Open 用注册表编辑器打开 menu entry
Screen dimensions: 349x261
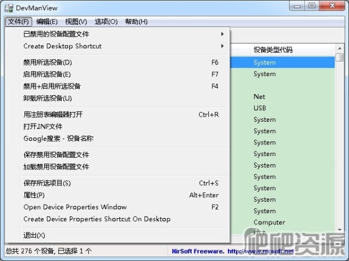point(53,115)
